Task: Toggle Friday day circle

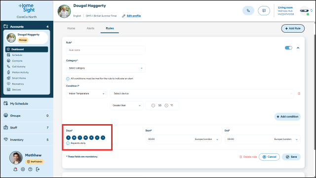Action: (97, 137)
